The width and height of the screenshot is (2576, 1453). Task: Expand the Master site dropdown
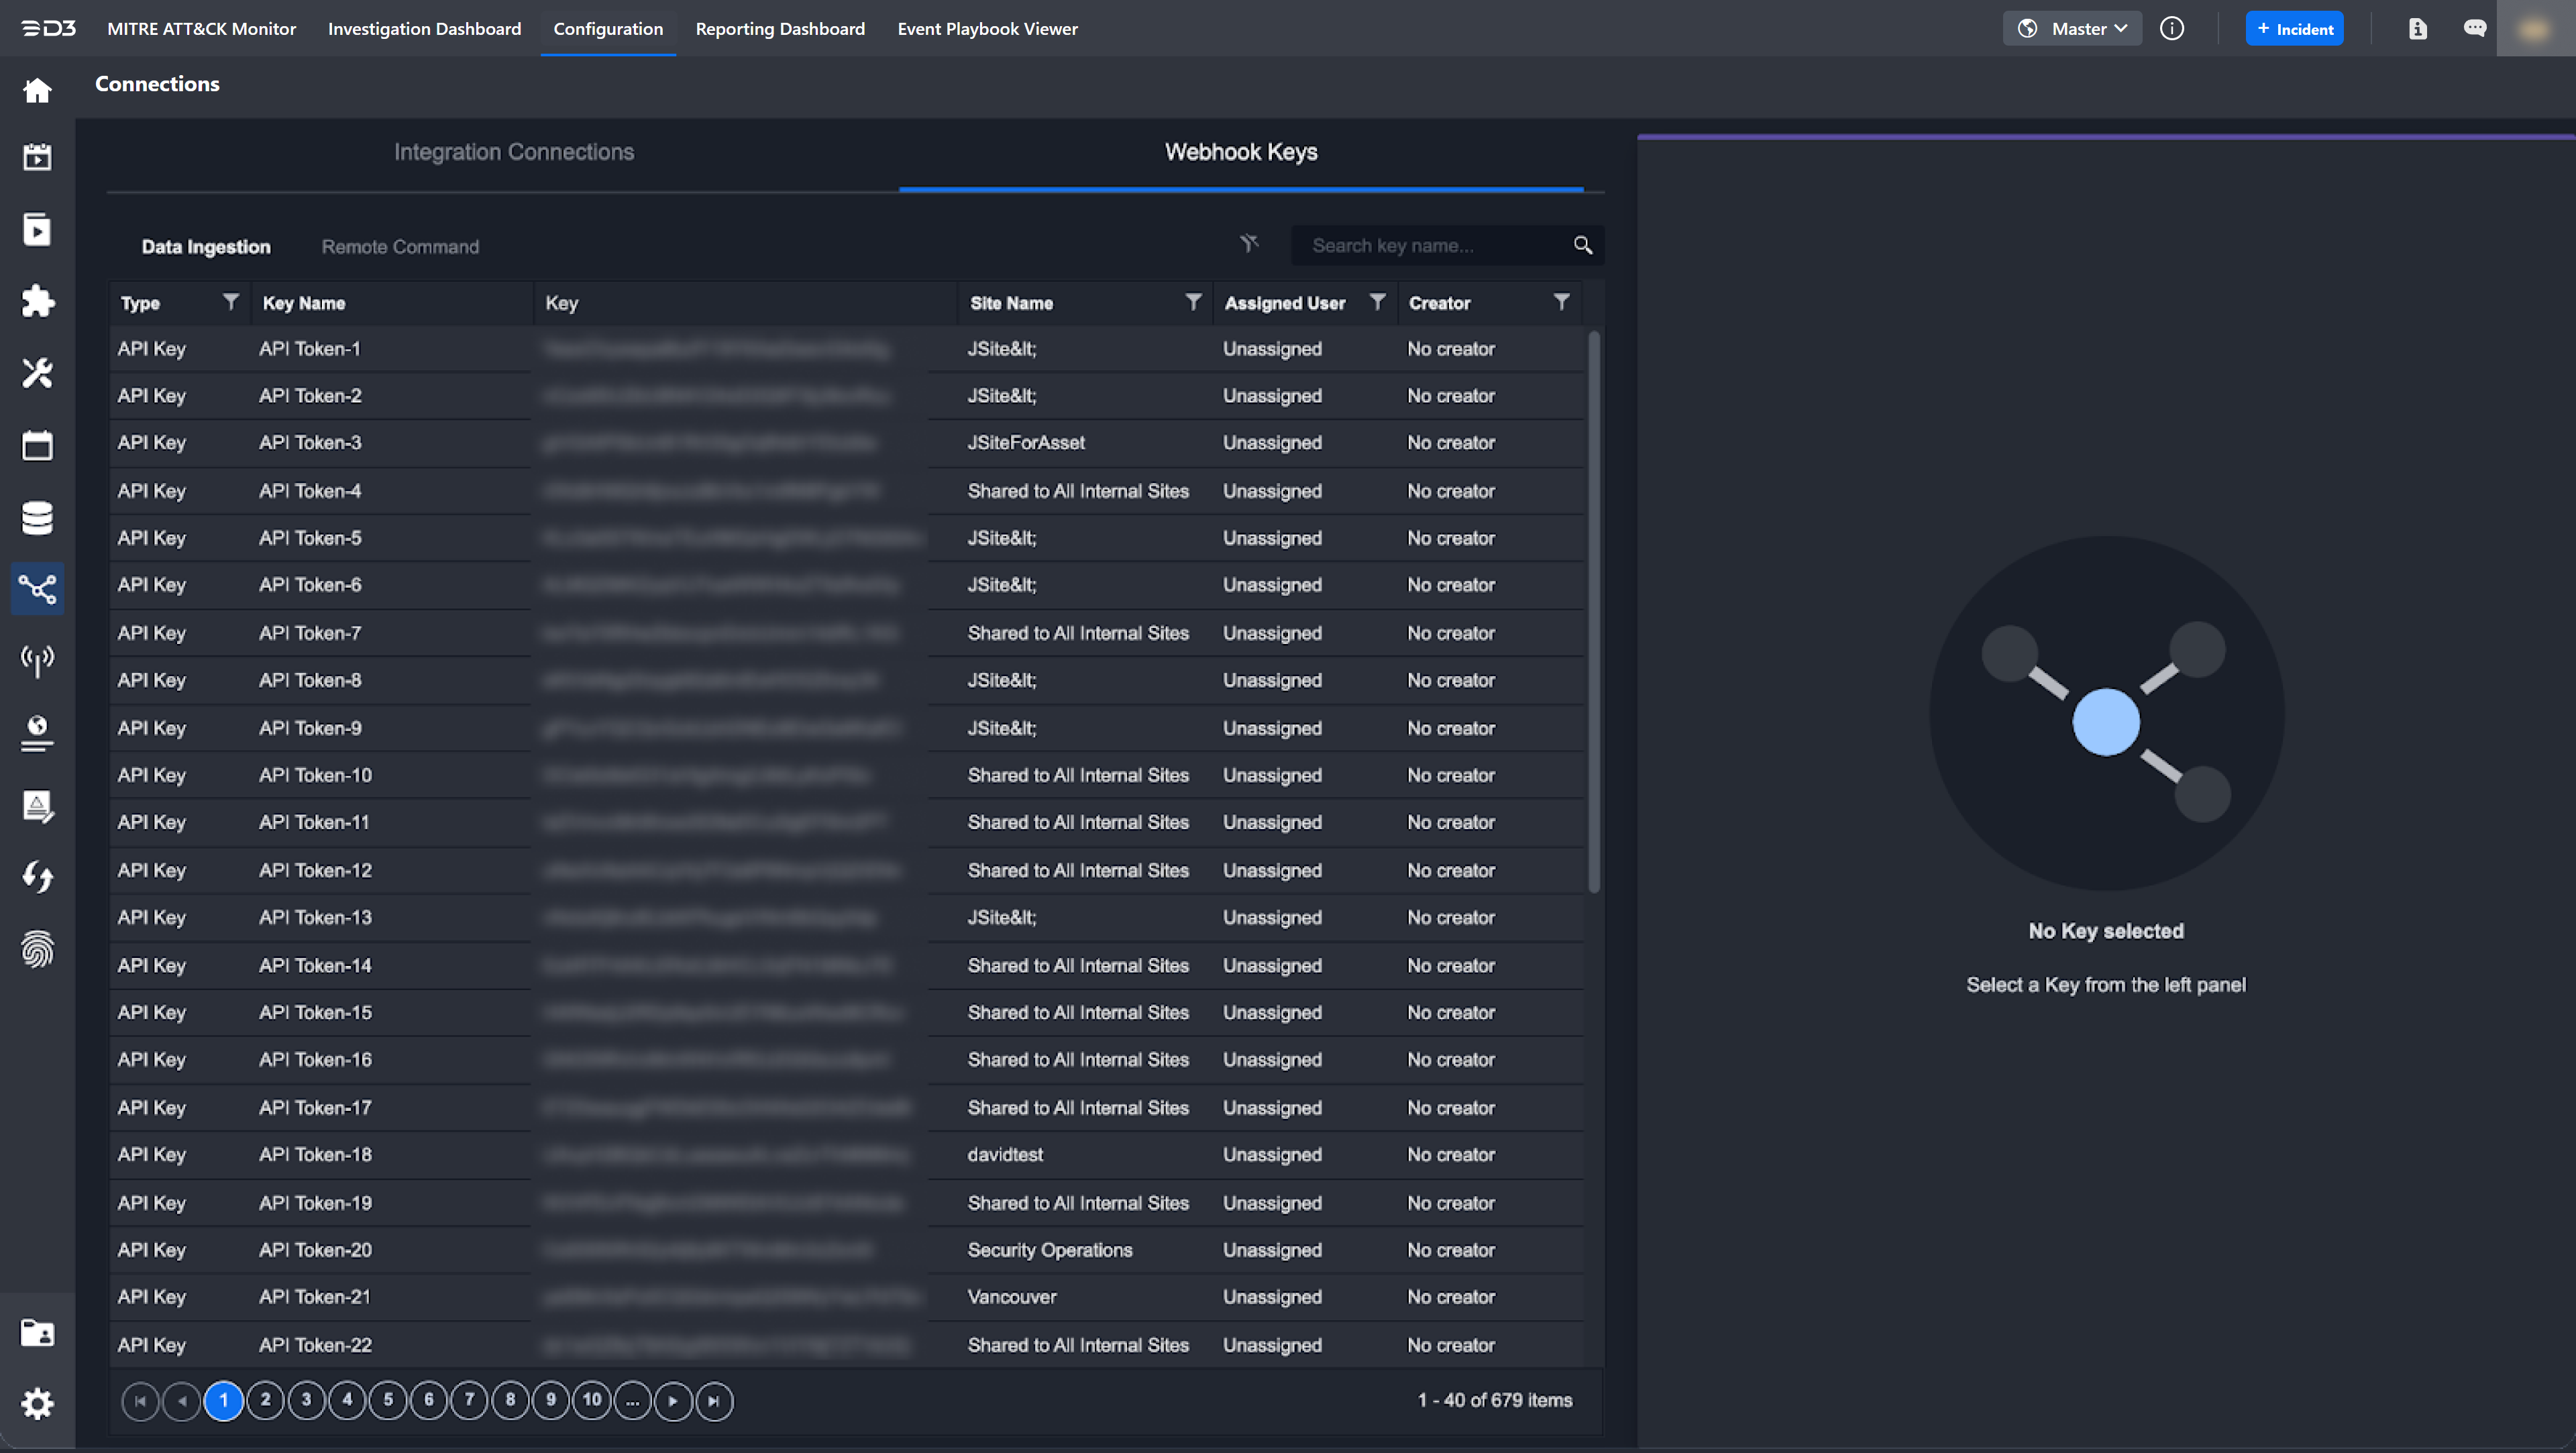2072,29
